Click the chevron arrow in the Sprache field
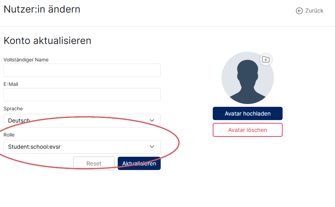 coord(152,120)
